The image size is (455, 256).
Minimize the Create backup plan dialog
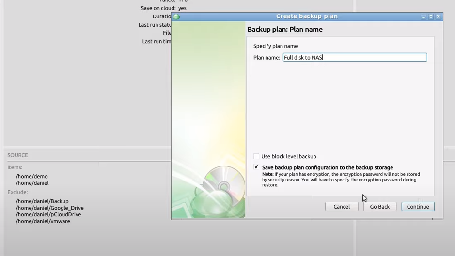(423, 16)
